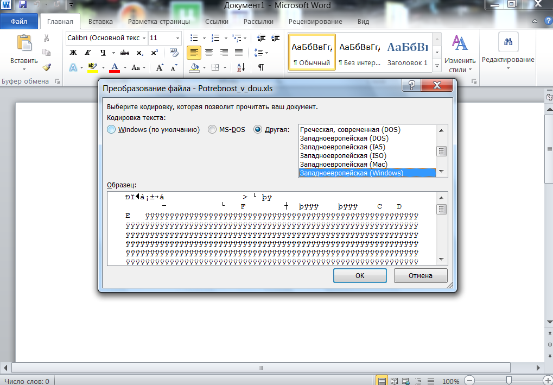Image resolution: width=553 pixels, height=385 pixels.
Task: Switch to full-screen reading view icon
Action: [x=395, y=381]
